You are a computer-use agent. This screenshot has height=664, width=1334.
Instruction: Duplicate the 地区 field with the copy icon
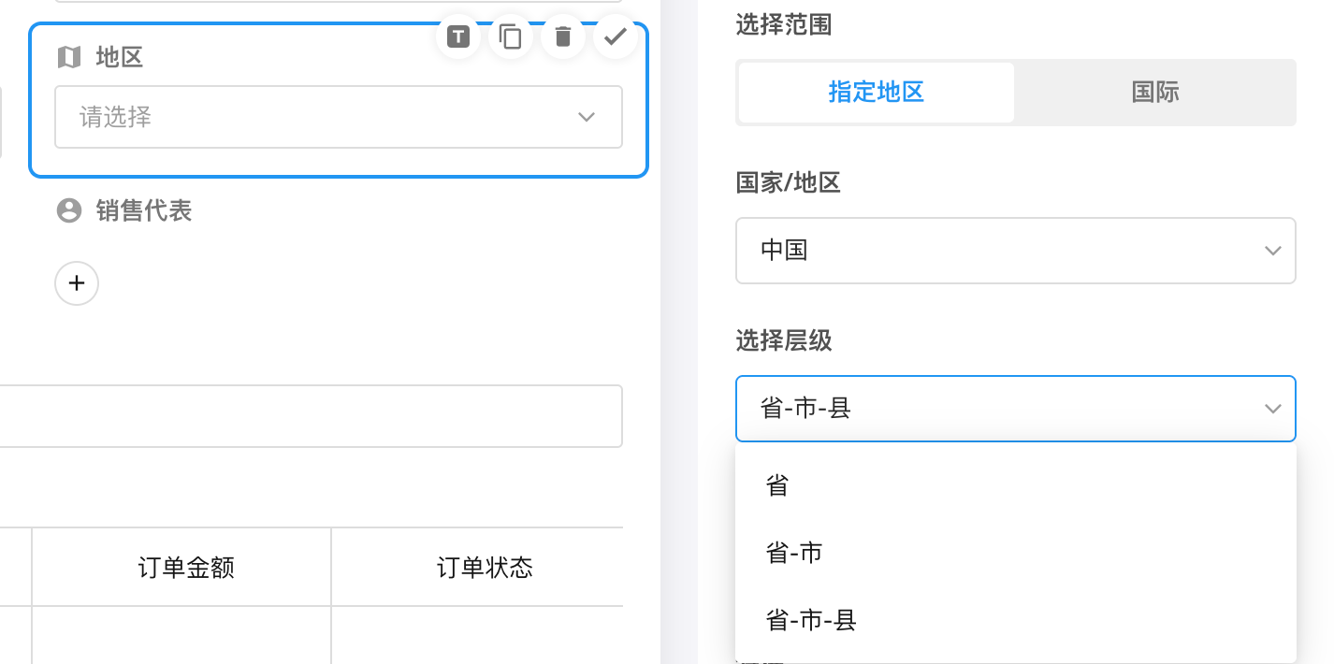[510, 37]
